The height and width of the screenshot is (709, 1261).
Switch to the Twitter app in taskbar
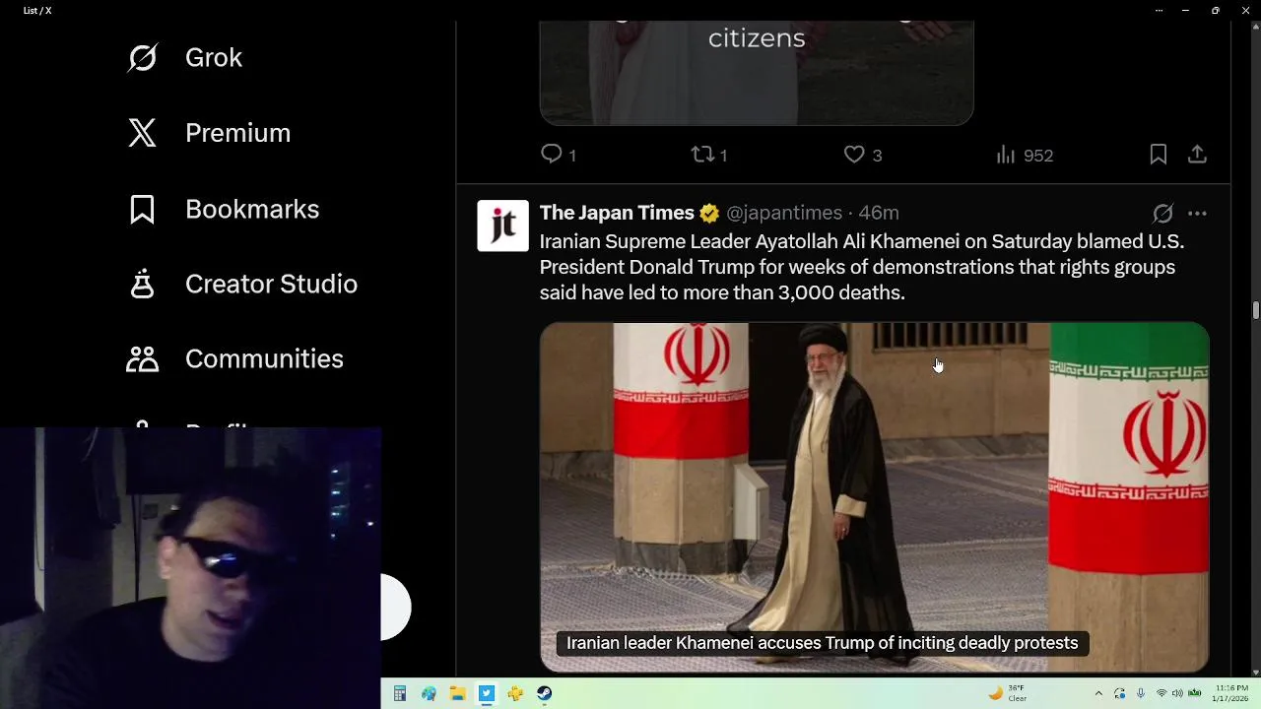(487, 693)
